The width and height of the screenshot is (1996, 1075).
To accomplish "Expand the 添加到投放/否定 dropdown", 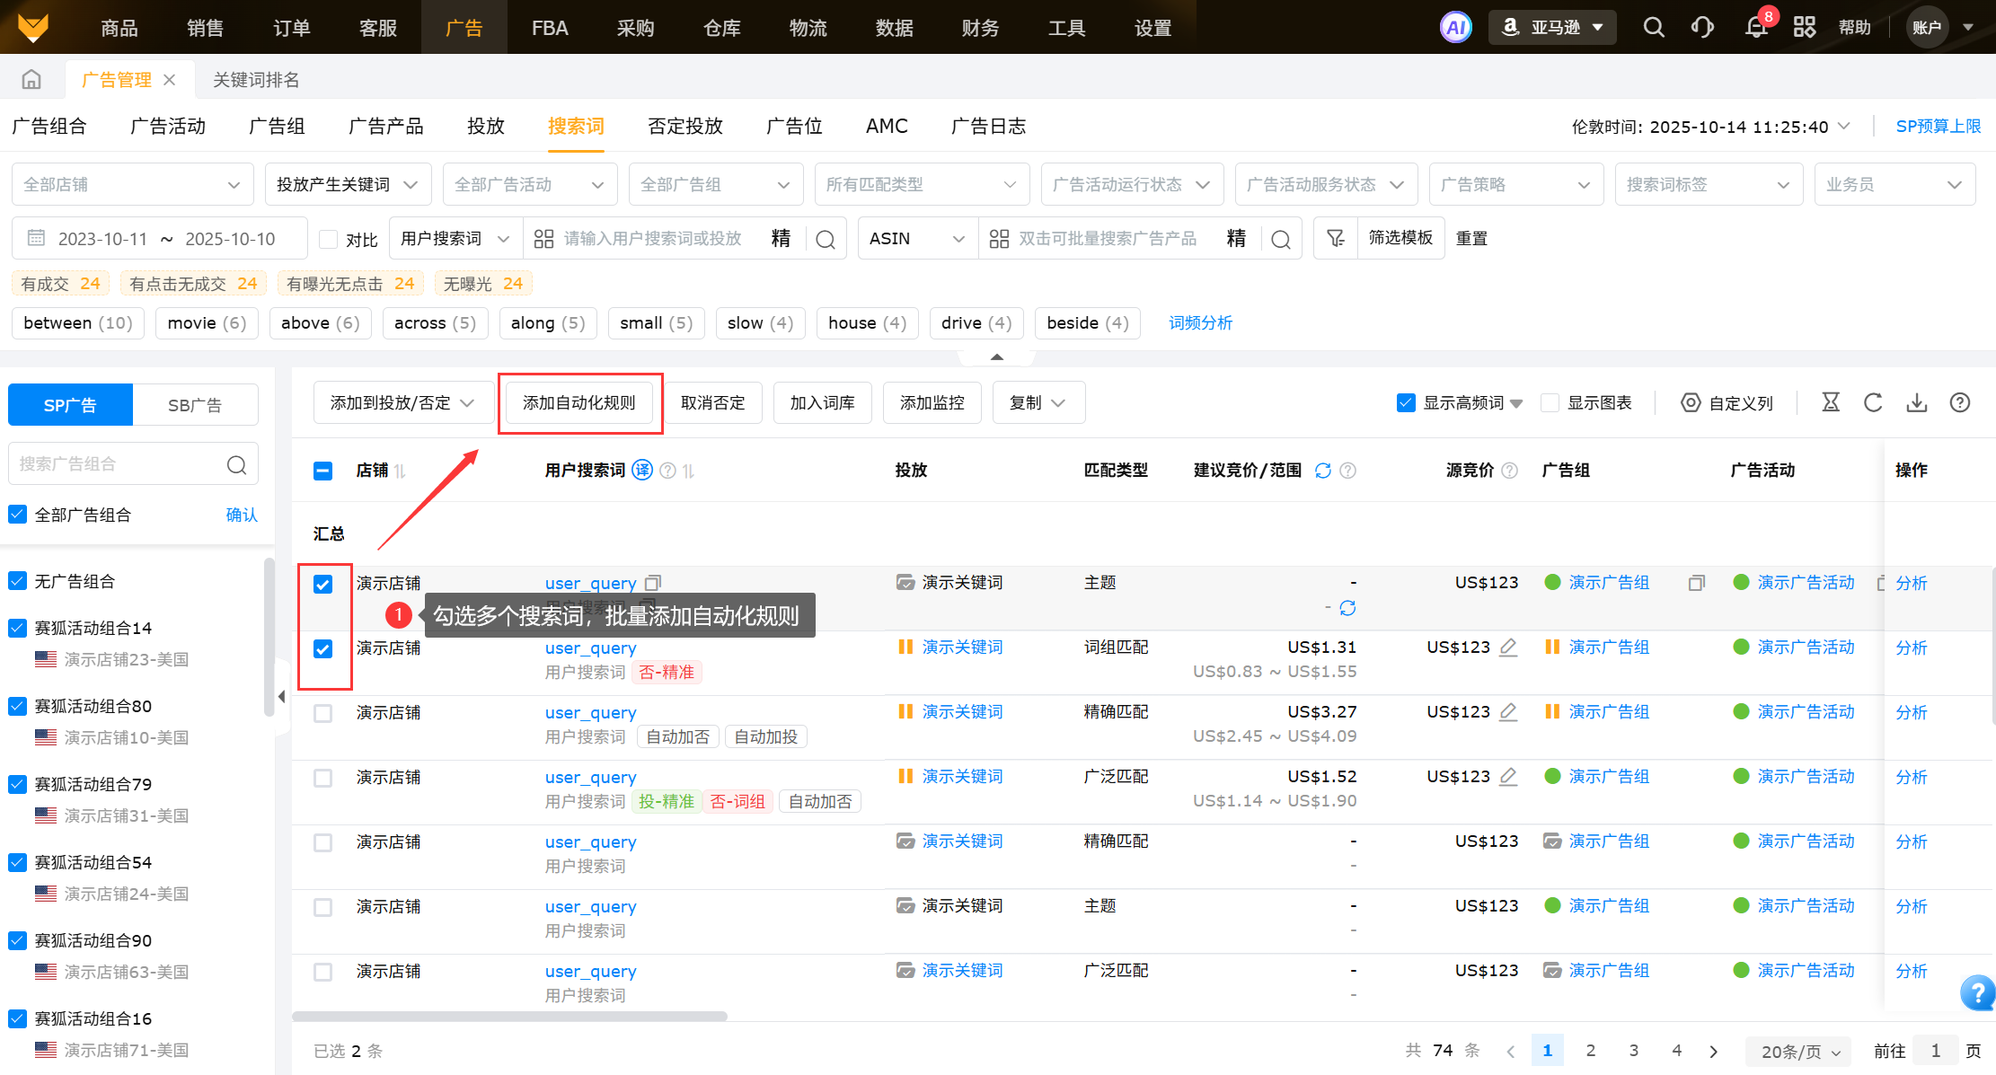I will [x=402, y=402].
